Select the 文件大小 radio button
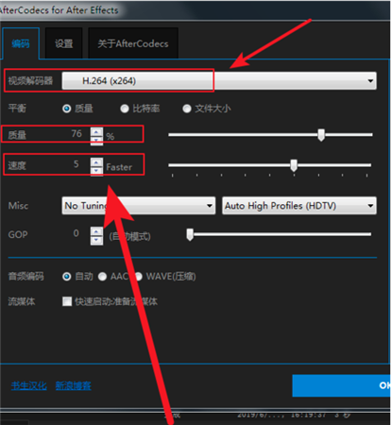The image size is (391, 425). click(187, 109)
